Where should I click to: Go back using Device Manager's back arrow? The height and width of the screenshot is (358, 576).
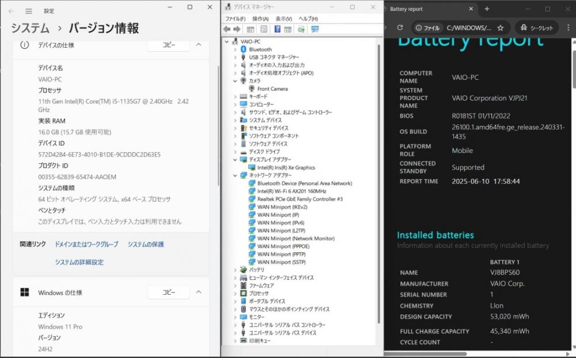(226, 29)
